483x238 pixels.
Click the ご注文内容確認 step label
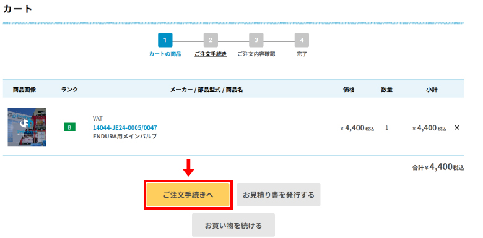[256, 54]
